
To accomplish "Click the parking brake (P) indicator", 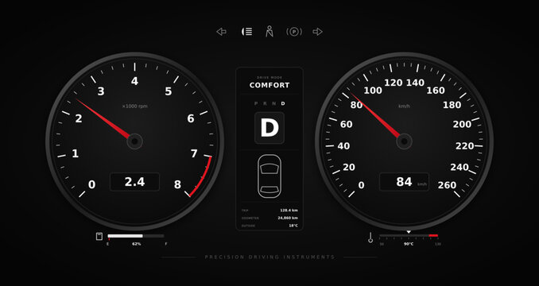I will pos(294,32).
